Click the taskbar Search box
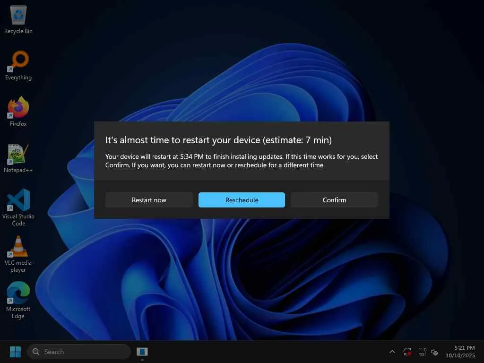 (x=79, y=352)
